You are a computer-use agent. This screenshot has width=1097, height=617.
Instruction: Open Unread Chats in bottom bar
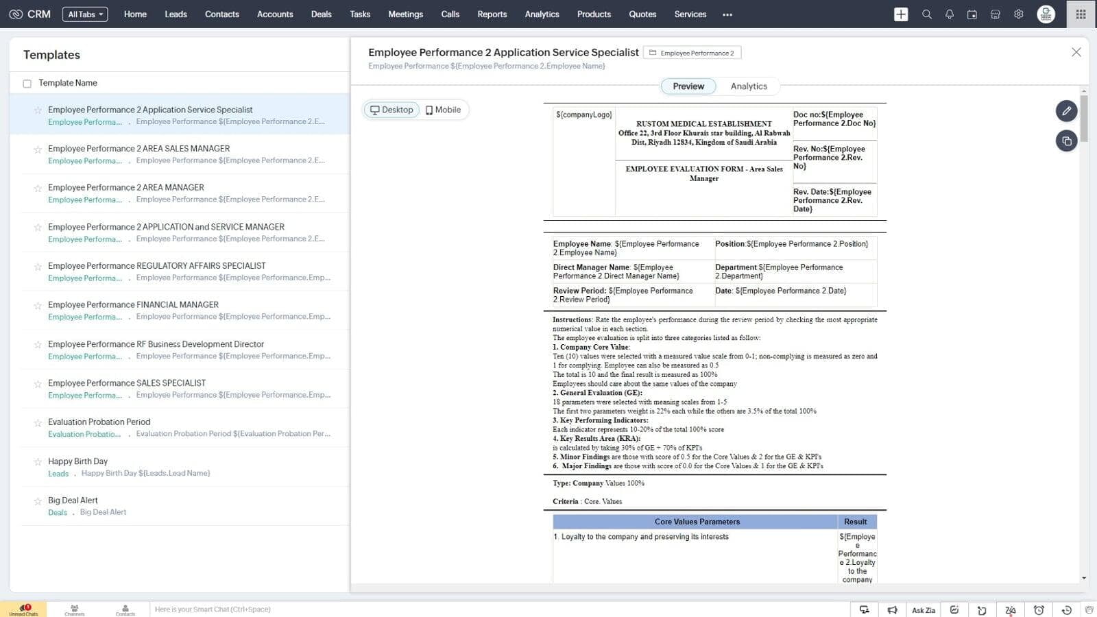24,609
